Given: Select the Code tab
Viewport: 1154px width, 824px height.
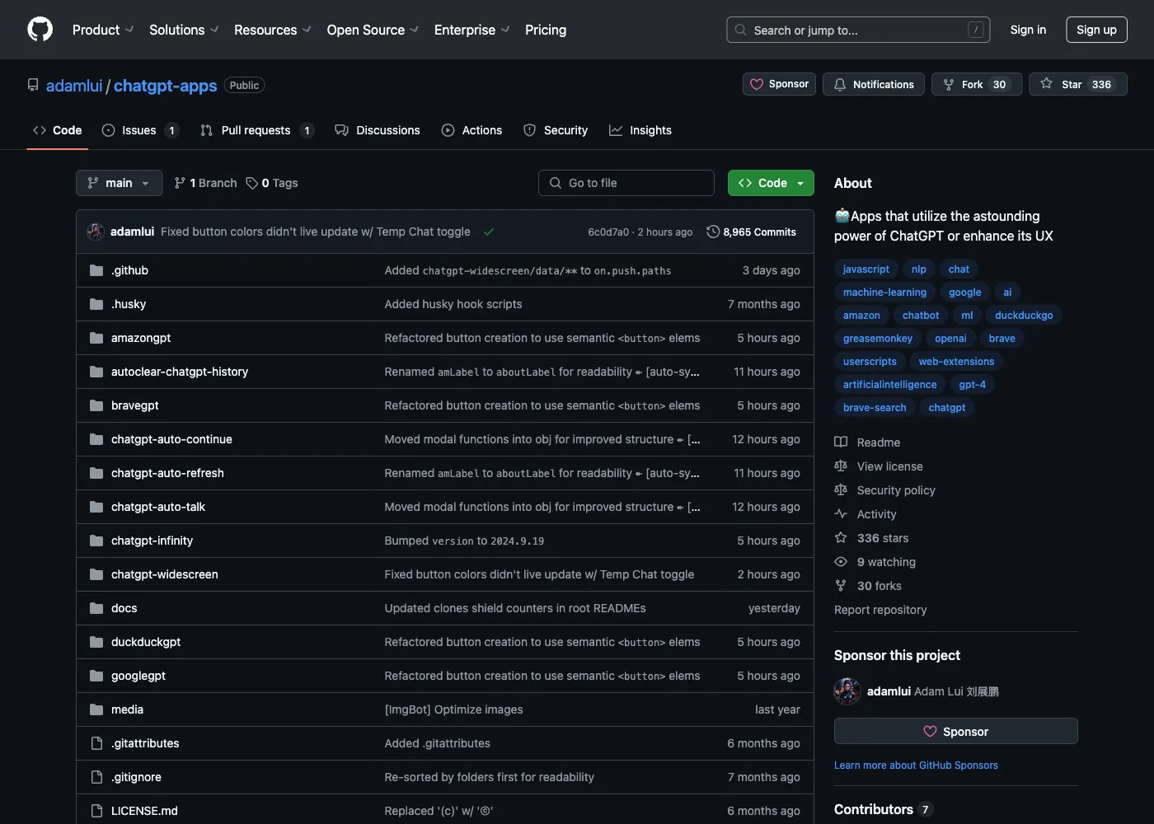Looking at the screenshot, I should click(x=57, y=130).
